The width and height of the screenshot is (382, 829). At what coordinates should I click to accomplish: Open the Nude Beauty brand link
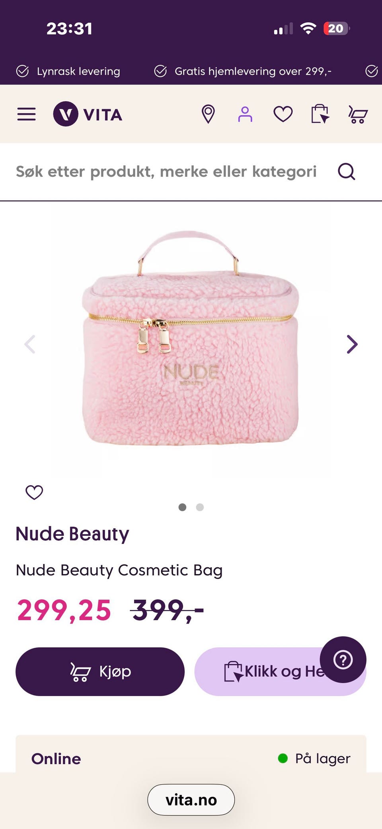click(72, 534)
